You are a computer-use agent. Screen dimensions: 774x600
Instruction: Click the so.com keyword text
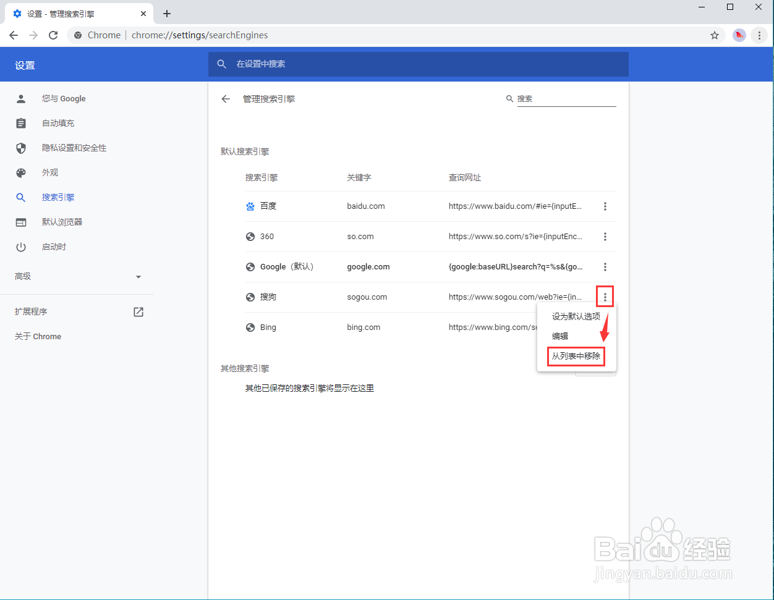(360, 237)
